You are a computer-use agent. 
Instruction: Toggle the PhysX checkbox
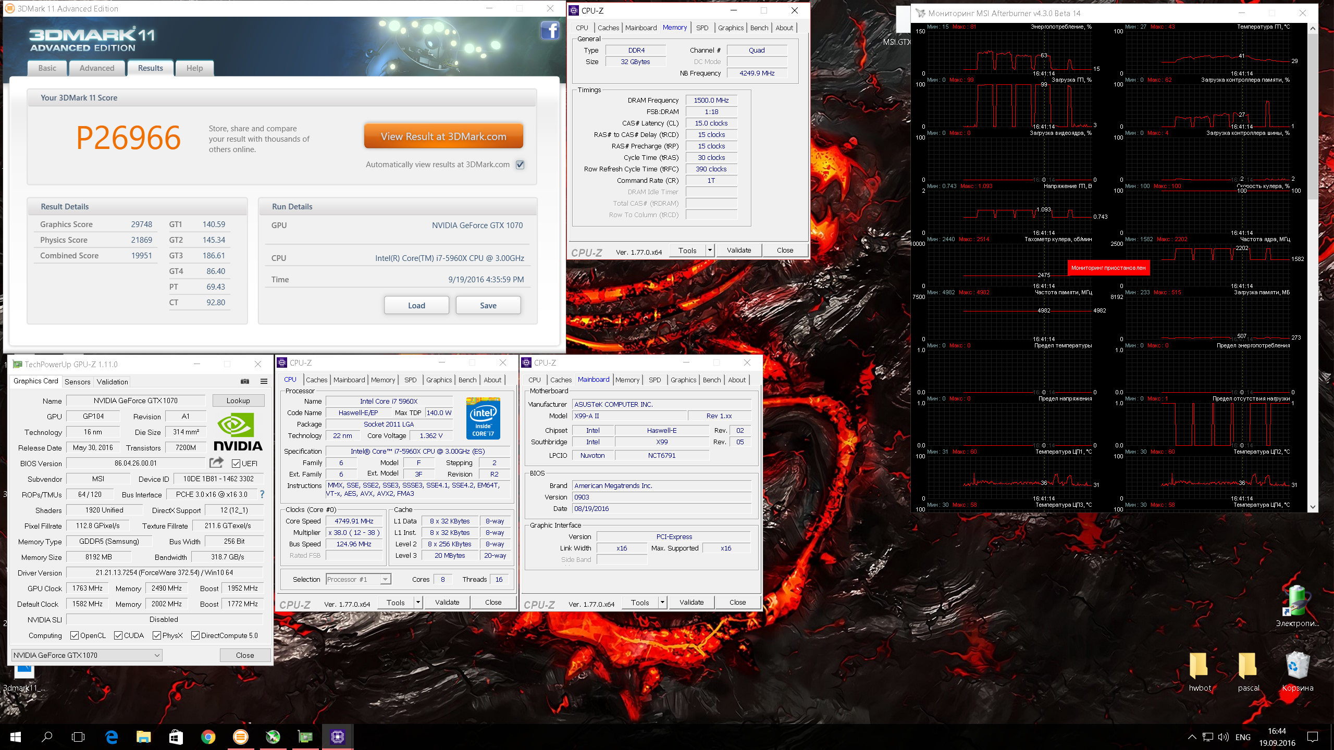click(x=157, y=635)
